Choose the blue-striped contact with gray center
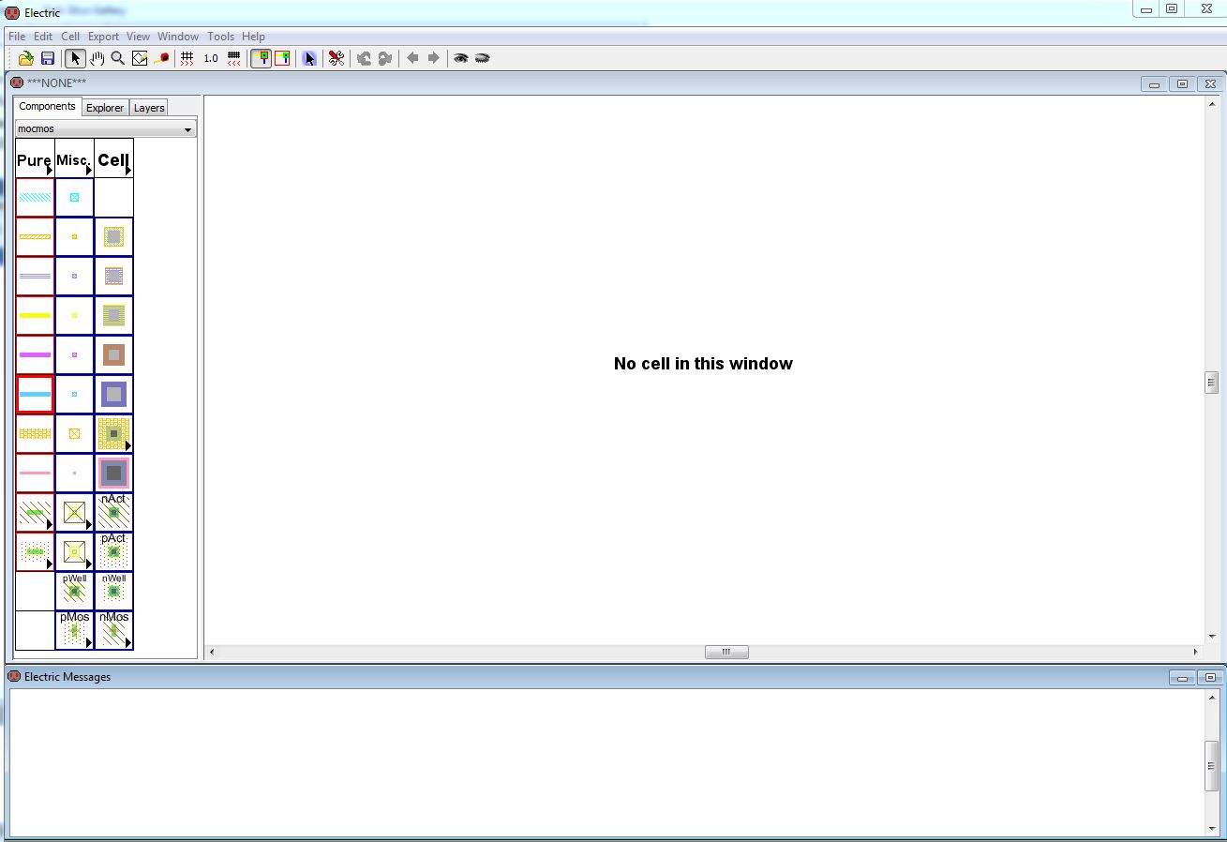Screen dimensions: 1227x842 click(114, 277)
